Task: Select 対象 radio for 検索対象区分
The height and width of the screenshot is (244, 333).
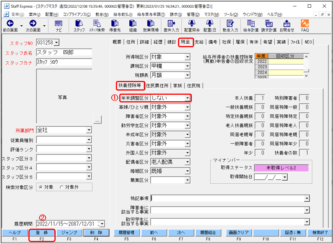Action: [x=41, y=187]
